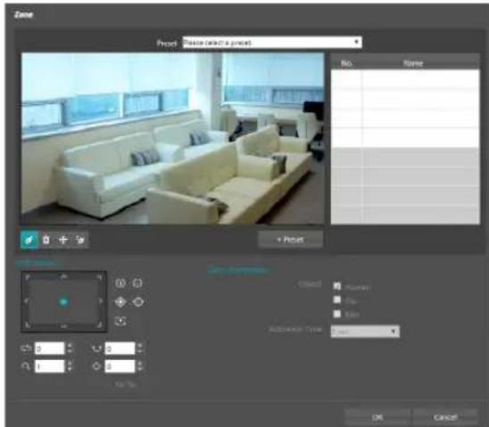The height and width of the screenshot is (427, 489).
Task: Click the camera bracket auto-focus icon below the diamond icons
Action: click(120, 321)
